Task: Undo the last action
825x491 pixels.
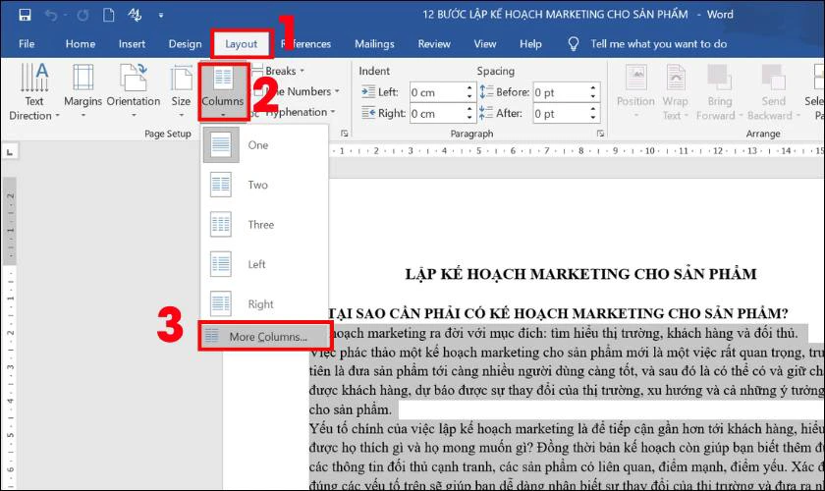Action: pos(51,16)
